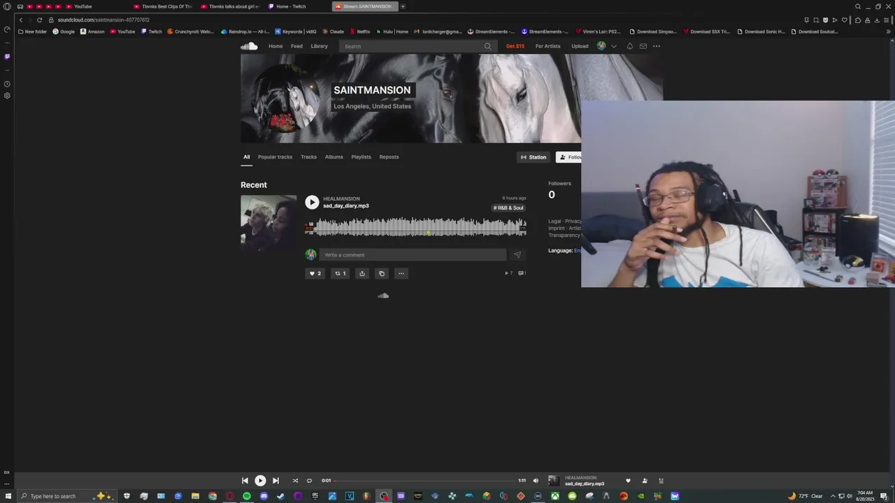
Task: Open the HEALMANSION artist link on track
Action: (341, 198)
